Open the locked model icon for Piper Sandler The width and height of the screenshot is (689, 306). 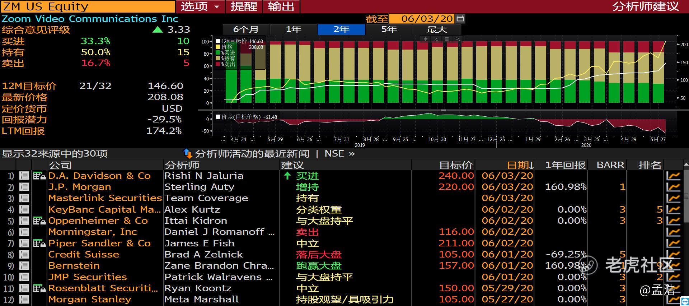[39, 243]
